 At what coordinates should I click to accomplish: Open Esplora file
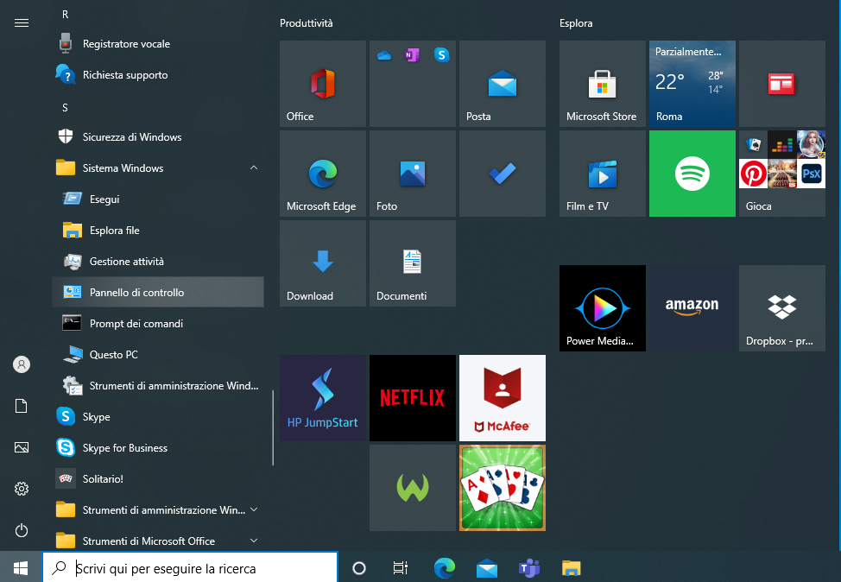tap(158, 231)
